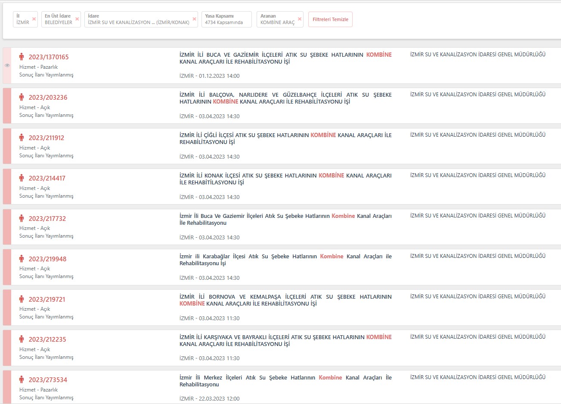
Task: Open the Karabağlar İlçesi tender title
Action: [x=285, y=260]
